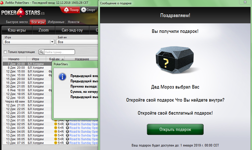Open the Бай-ин filter dropdown

tap(77, 42)
